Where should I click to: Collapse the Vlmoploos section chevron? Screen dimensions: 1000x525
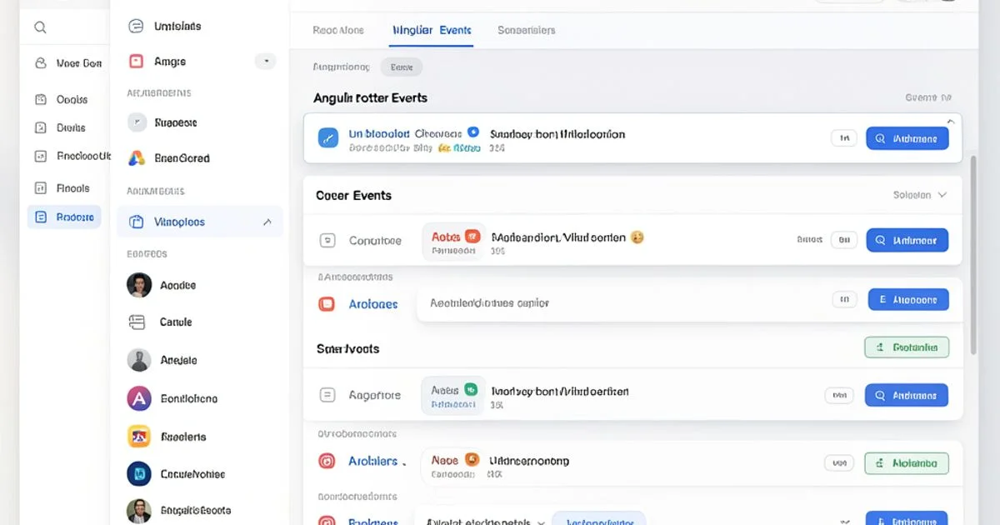pyautogui.click(x=267, y=222)
